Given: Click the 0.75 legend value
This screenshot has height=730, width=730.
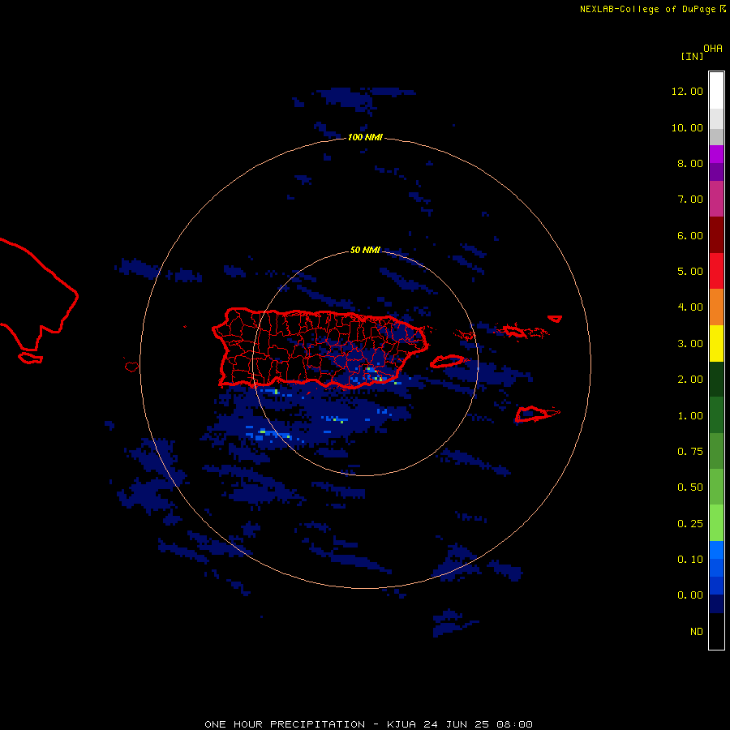Looking at the screenshot, I should pos(690,452).
